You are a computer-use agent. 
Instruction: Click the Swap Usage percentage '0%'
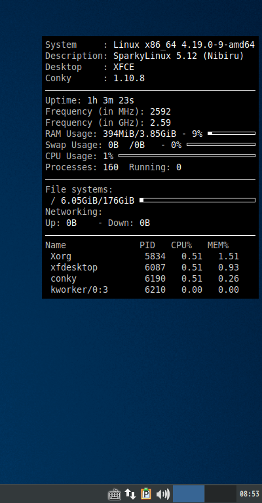click(176, 145)
